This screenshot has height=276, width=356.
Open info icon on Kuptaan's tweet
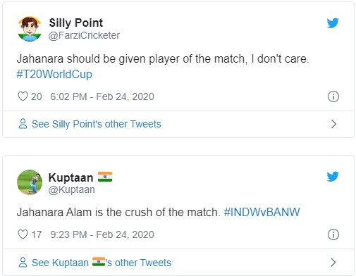pyautogui.click(x=333, y=234)
